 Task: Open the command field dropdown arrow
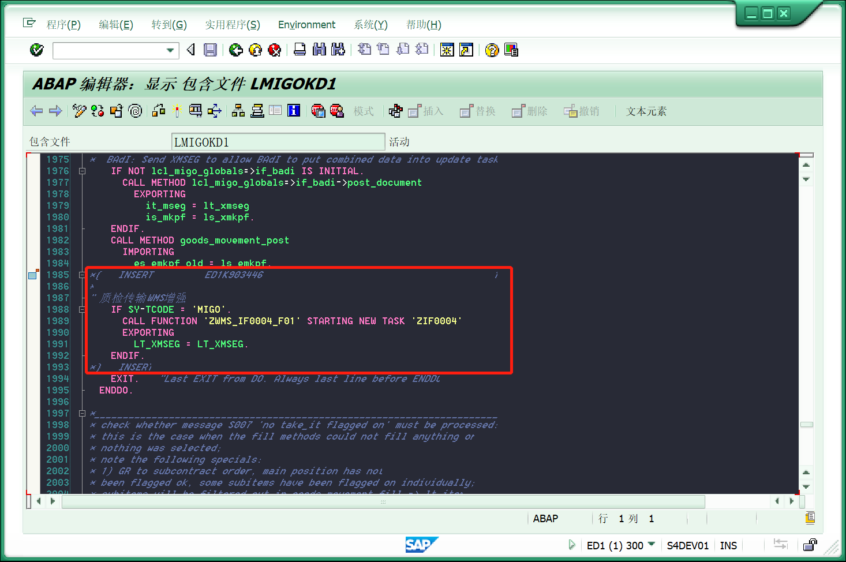pos(170,51)
